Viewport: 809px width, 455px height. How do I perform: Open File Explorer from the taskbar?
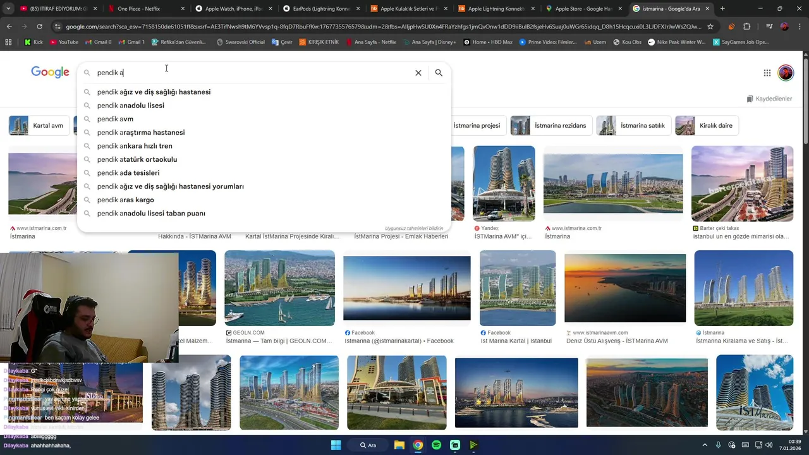pos(399,445)
